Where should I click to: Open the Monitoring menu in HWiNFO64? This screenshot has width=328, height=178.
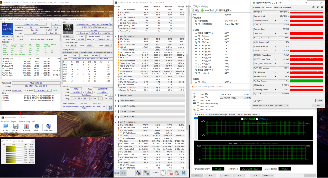pyautogui.click(x=25, y=121)
